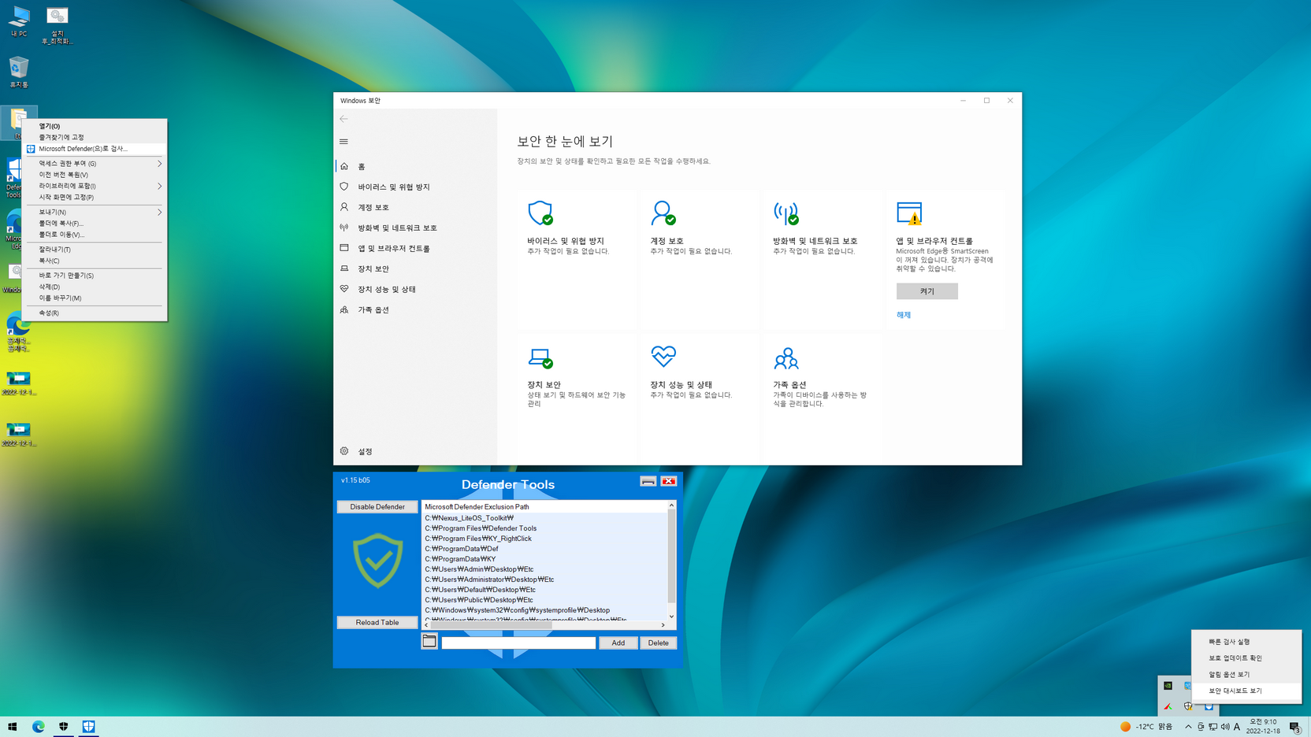This screenshot has height=737, width=1311.
Task: Open 장치 성능 및 상태 sidebar item
Action: [415, 289]
